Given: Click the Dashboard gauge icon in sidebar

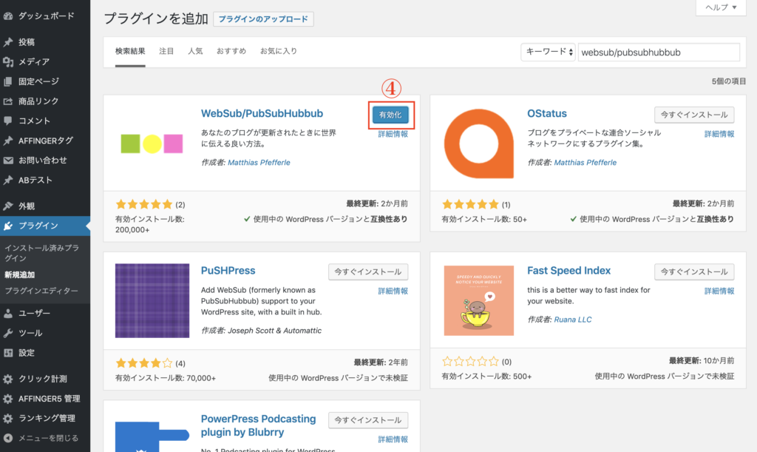Looking at the screenshot, I should coord(8,16).
